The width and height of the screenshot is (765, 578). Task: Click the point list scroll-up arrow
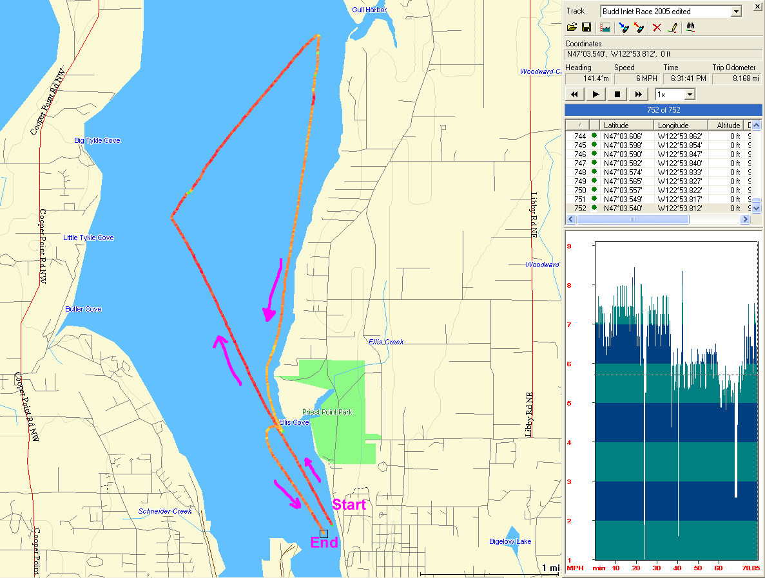tap(757, 125)
